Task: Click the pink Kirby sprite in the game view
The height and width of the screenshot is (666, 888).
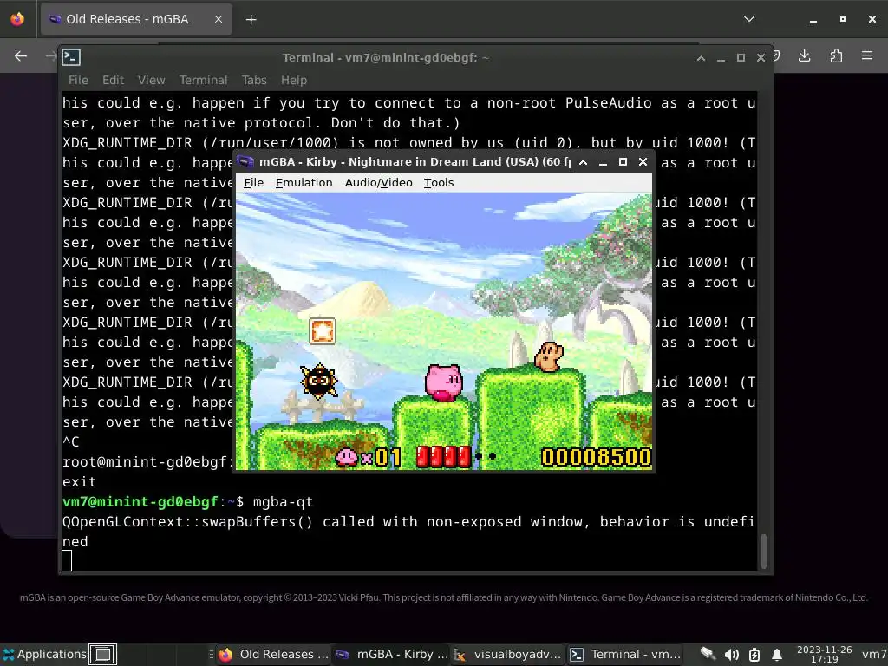Action: point(443,382)
